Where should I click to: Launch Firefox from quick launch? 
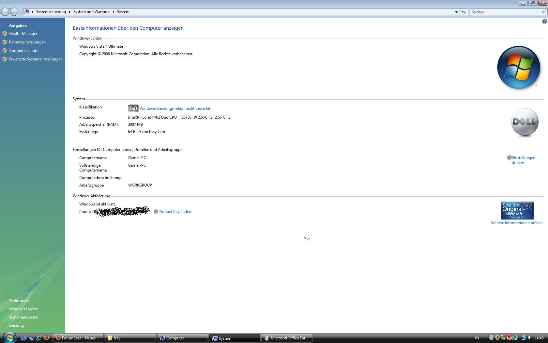click(x=47, y=338)
